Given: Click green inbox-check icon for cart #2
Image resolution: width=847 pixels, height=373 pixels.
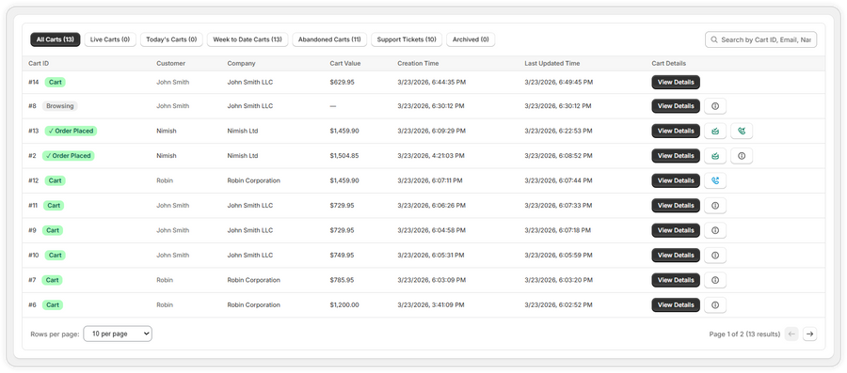Looking at the screenshot, I should click(x=715, y=156).
